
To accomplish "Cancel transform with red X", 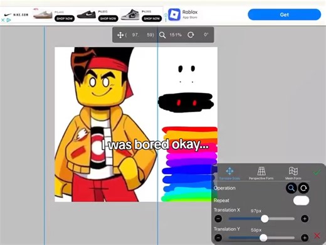I will click(317, 236).
